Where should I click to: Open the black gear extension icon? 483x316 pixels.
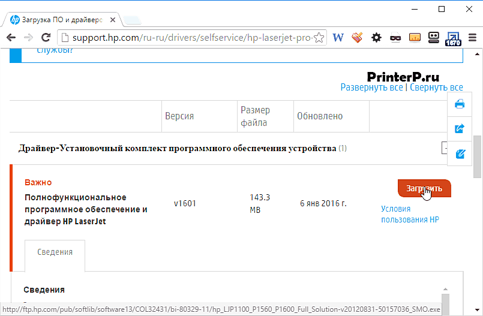tap(376, 38)
